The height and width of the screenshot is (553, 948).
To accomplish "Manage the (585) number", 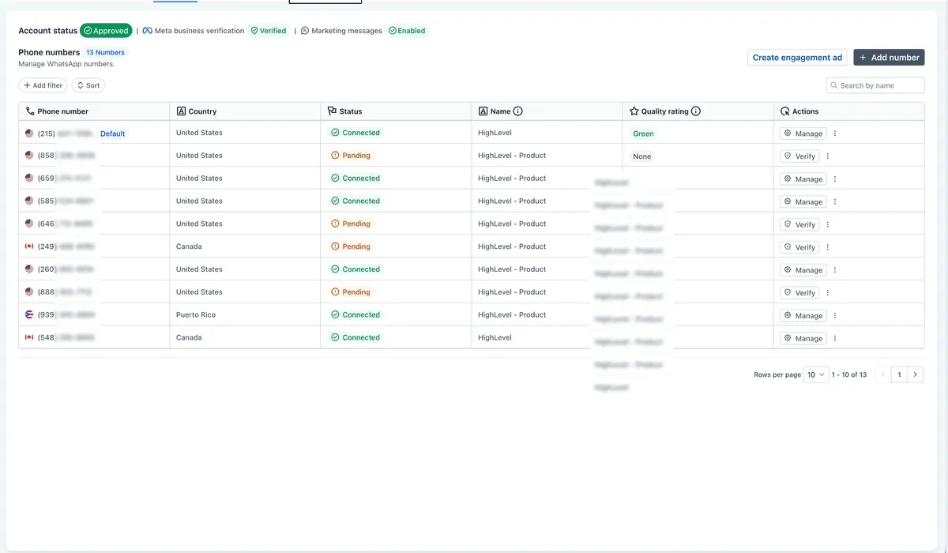I will tap(803, 201).
